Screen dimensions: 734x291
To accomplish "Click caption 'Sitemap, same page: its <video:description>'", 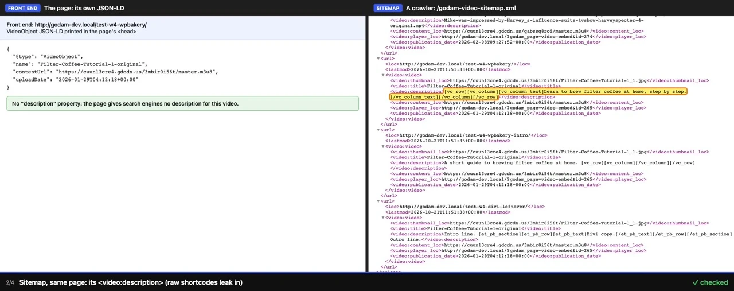I will 131,282.
